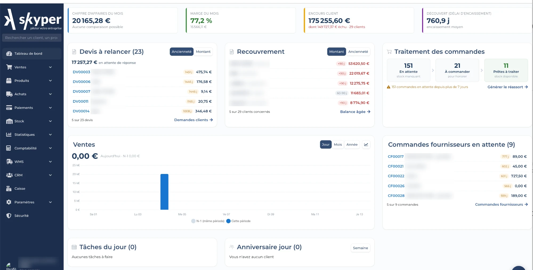Screen dimensions: 533x270
Task: Click the Sécurité shield icon
Action: pyautogui.click(x=9, y=216)
